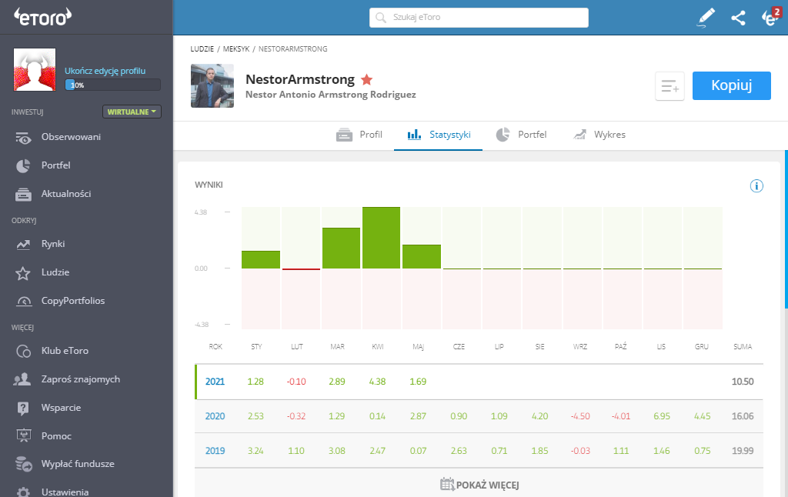Click the red LUT bar in chart
Viewport: 788px width, 497px height.
tap(301, 269)
